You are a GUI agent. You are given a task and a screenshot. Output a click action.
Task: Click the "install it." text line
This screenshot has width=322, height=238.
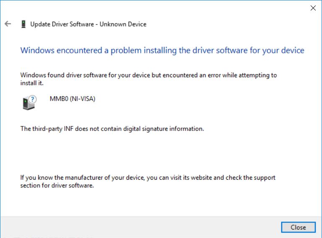tap(32, 83)
